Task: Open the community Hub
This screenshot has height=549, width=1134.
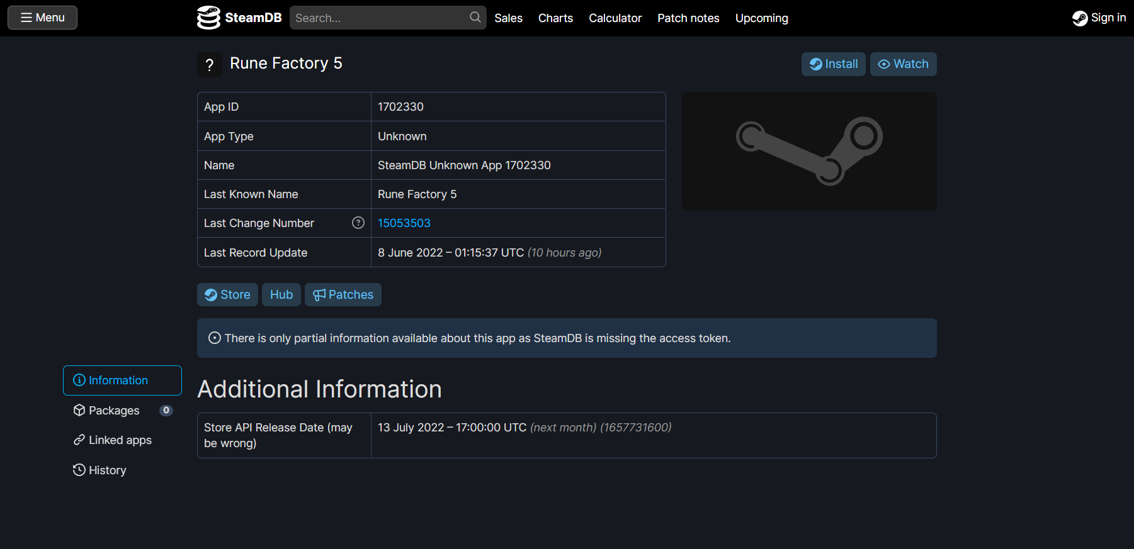Action: coord(281,294)
